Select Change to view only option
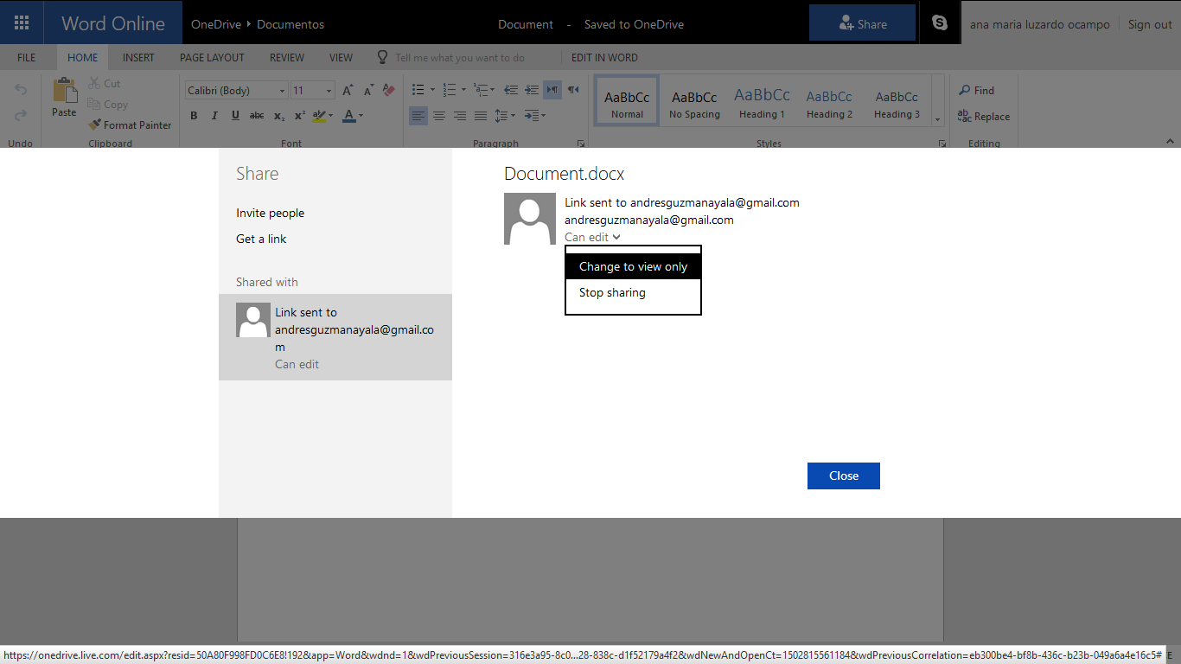Screen dimensions: 1181x664 click(633, 266)
